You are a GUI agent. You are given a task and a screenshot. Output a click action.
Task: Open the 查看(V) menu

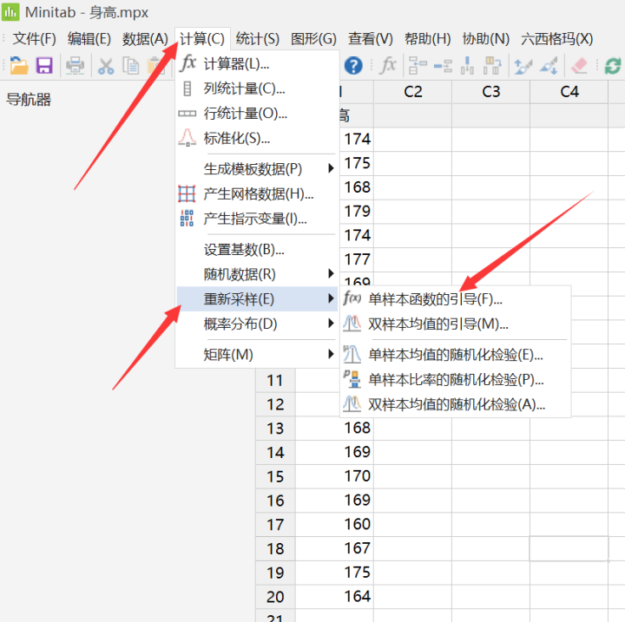(x=371, y=39)
